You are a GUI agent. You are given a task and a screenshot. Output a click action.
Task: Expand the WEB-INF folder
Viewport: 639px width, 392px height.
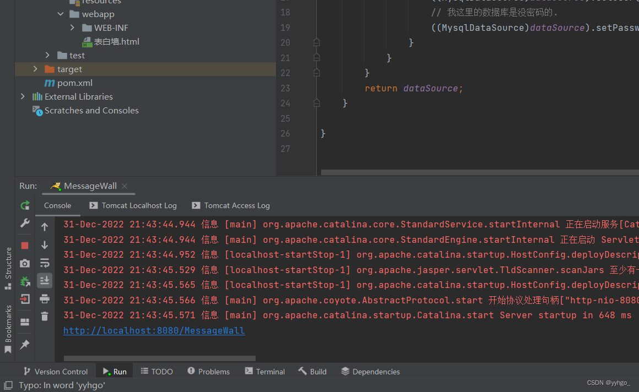(x=72, y=28)
